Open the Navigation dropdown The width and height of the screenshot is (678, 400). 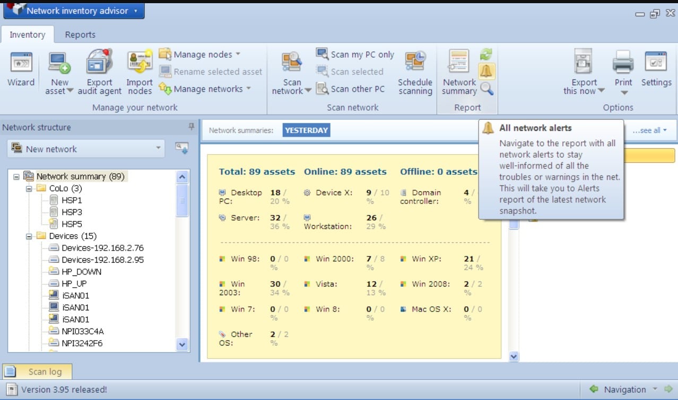point(654,389)
